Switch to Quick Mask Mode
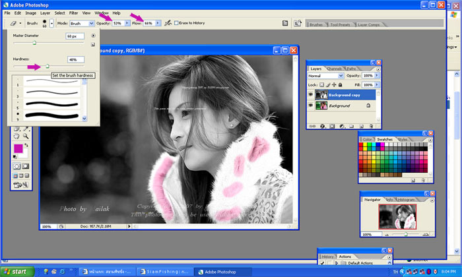The width and height of the screenshot is (462, 277). tap(25, 166)
